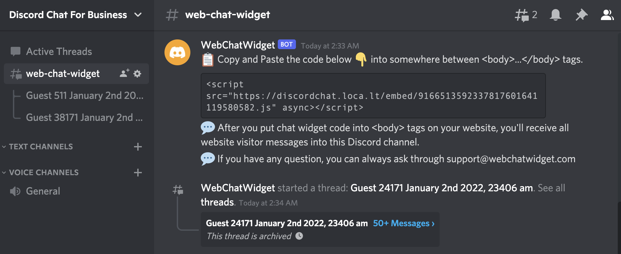Click the notification bell icon
Screen dimensions: 621x254
556,15
